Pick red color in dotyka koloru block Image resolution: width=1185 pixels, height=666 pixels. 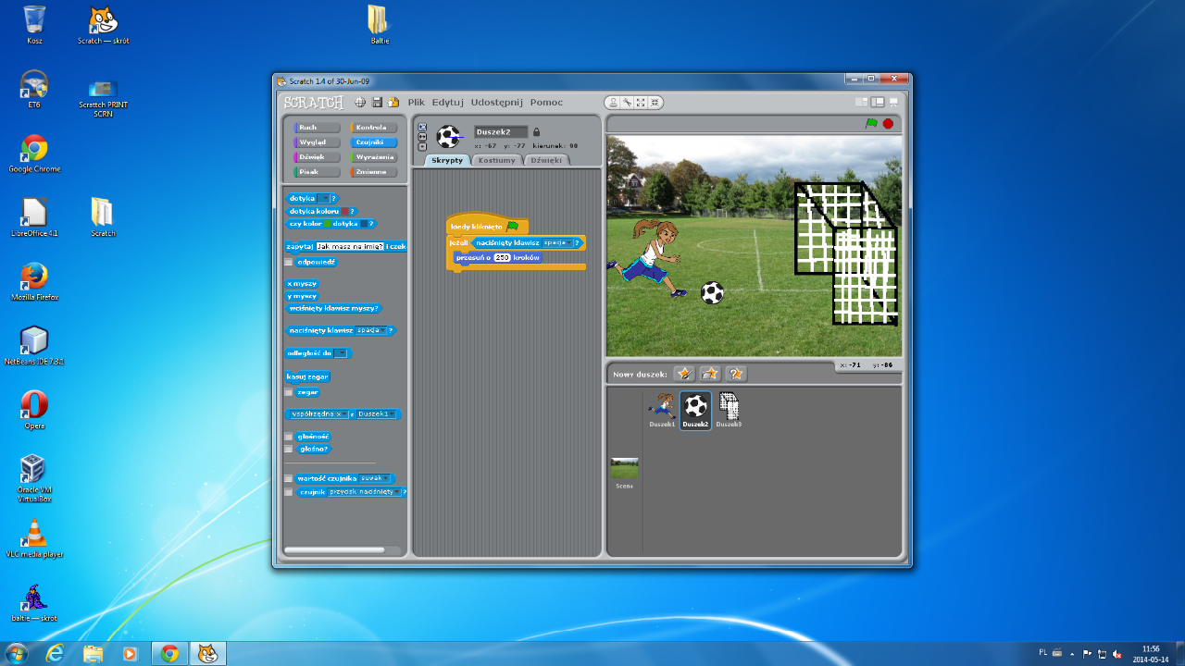pyautogui.click(x=344, y=211)
